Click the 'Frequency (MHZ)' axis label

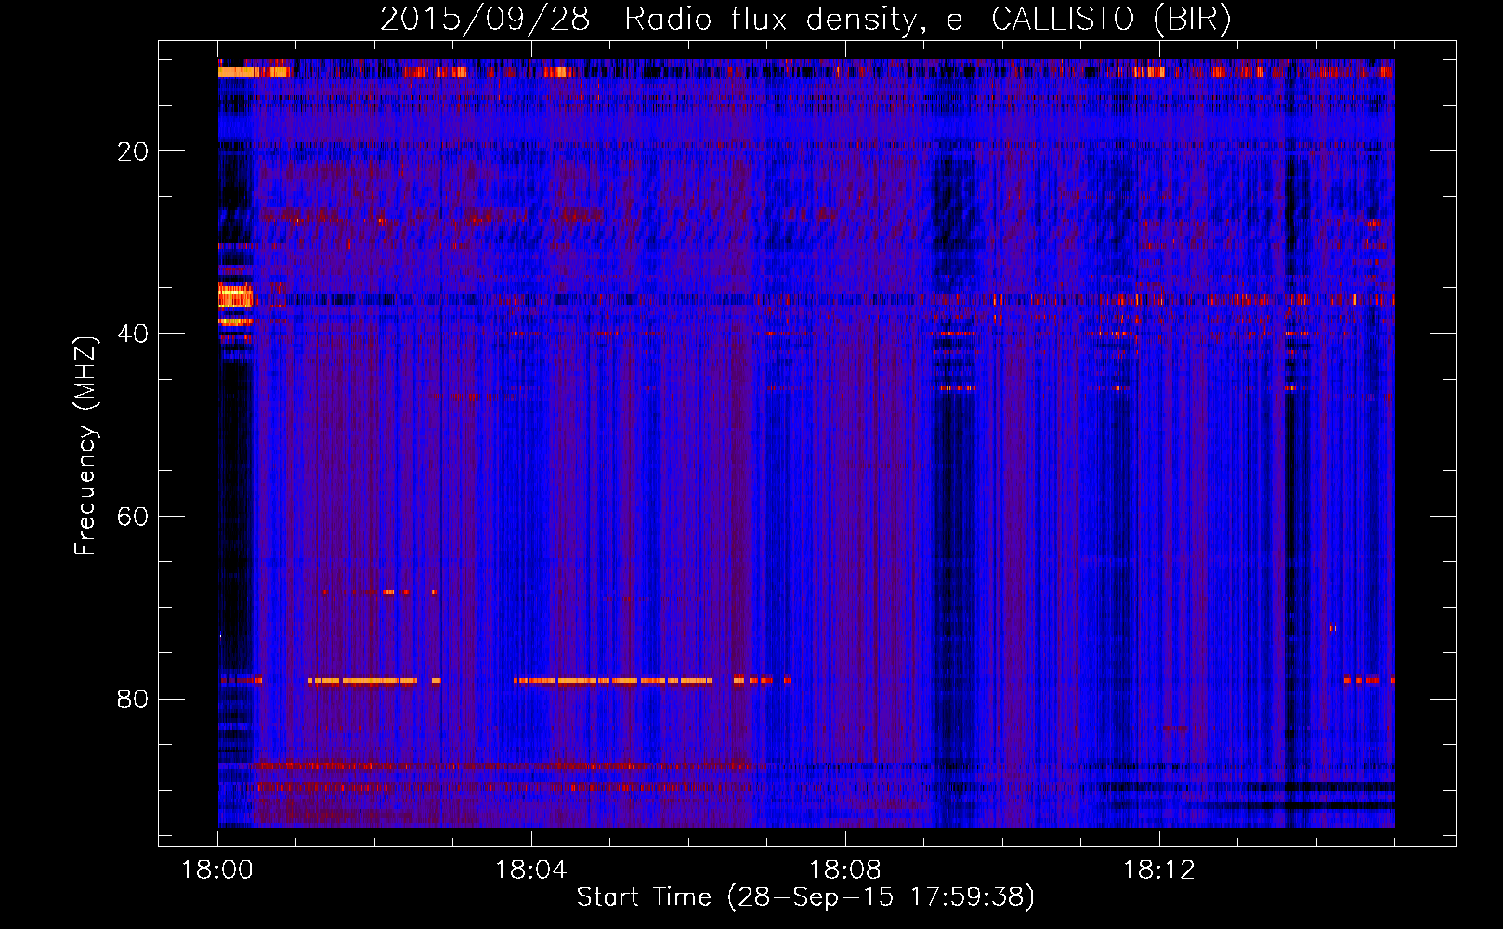click(85, 446)
